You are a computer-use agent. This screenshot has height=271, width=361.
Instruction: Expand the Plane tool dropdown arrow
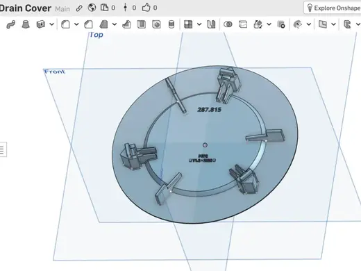click(x=333, y=24)
